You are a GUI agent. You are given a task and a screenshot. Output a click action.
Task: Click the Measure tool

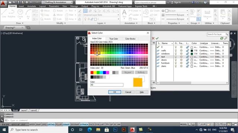pos(208,14)
